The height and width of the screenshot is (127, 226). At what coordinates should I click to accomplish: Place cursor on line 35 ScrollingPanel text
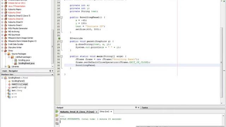point(85,65)
